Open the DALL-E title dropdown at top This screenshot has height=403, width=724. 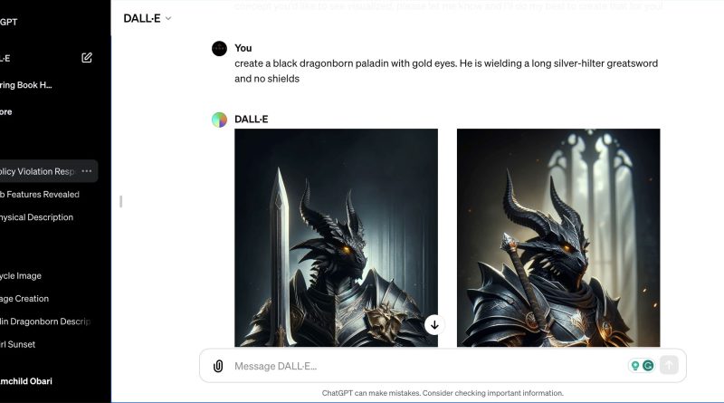point(148,18)
